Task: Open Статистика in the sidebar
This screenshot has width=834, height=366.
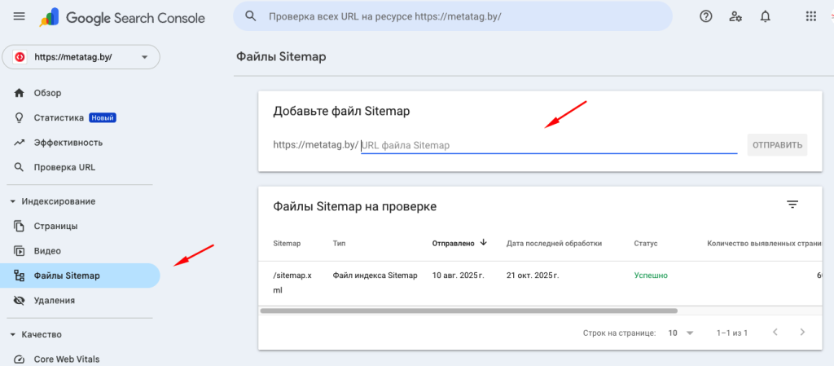Action: [80, 117]
